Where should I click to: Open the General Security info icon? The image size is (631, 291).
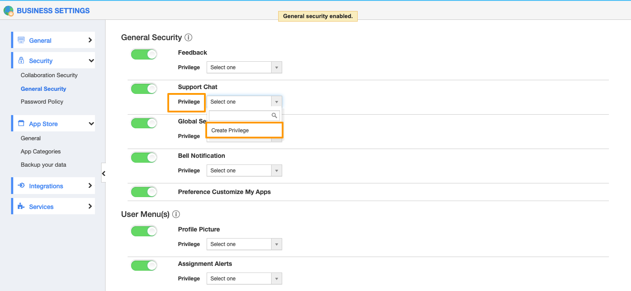189,37
